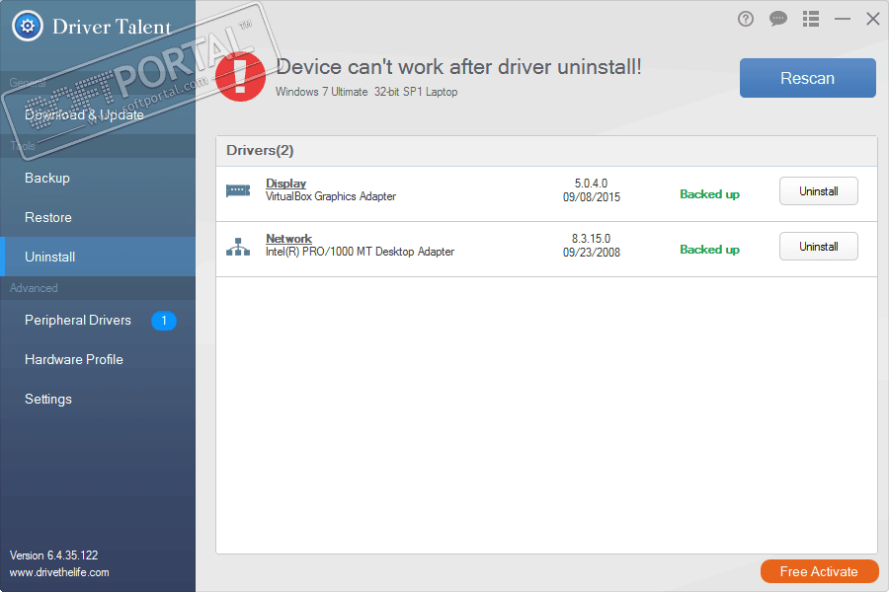Open the Hardware Profile page
The image size is (889, 592).
click(98, 360)
